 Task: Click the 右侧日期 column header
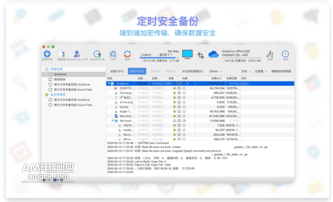pyautogui.click(x=233, y=78)
